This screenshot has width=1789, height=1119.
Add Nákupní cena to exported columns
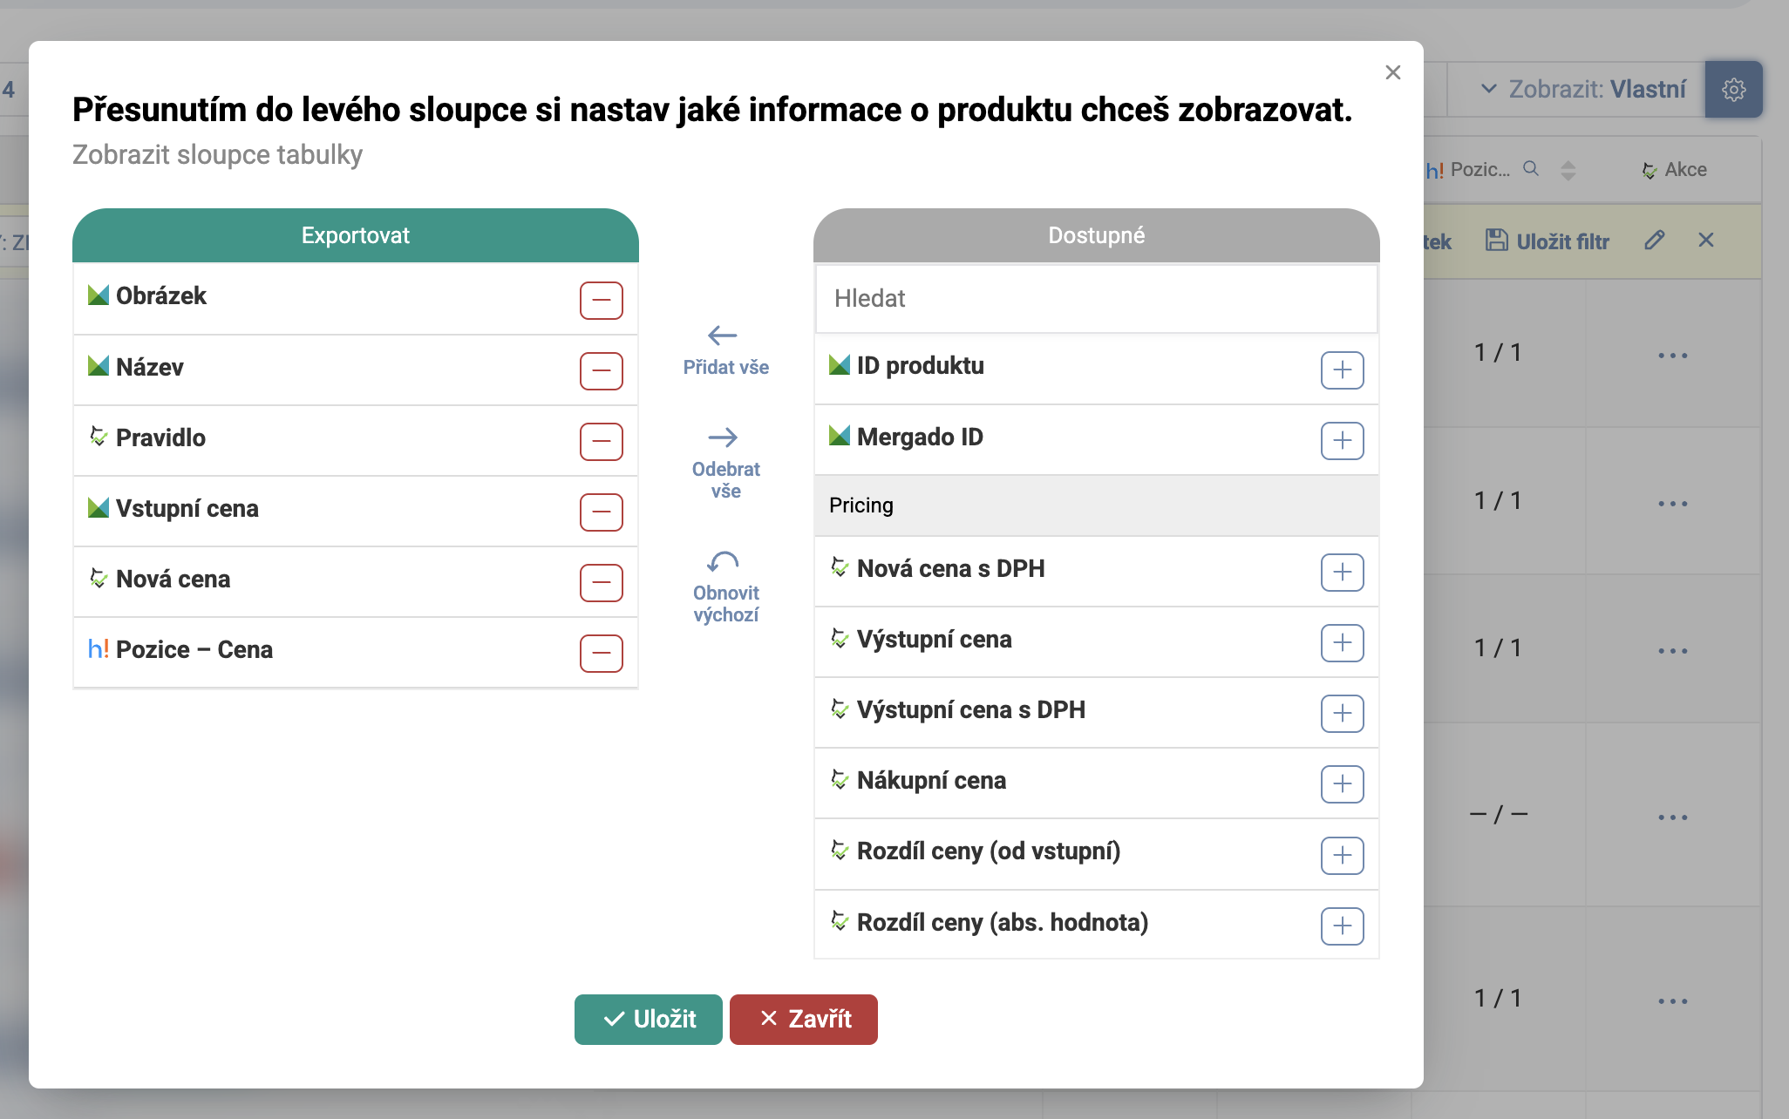(1342, 784)
